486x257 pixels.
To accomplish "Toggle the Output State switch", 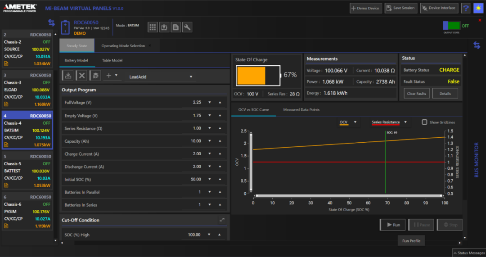I will pyautogui.click(x=451, y=26).
